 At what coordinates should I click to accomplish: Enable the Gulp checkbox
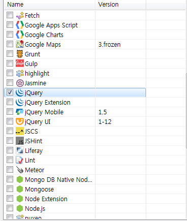point(10,64)
